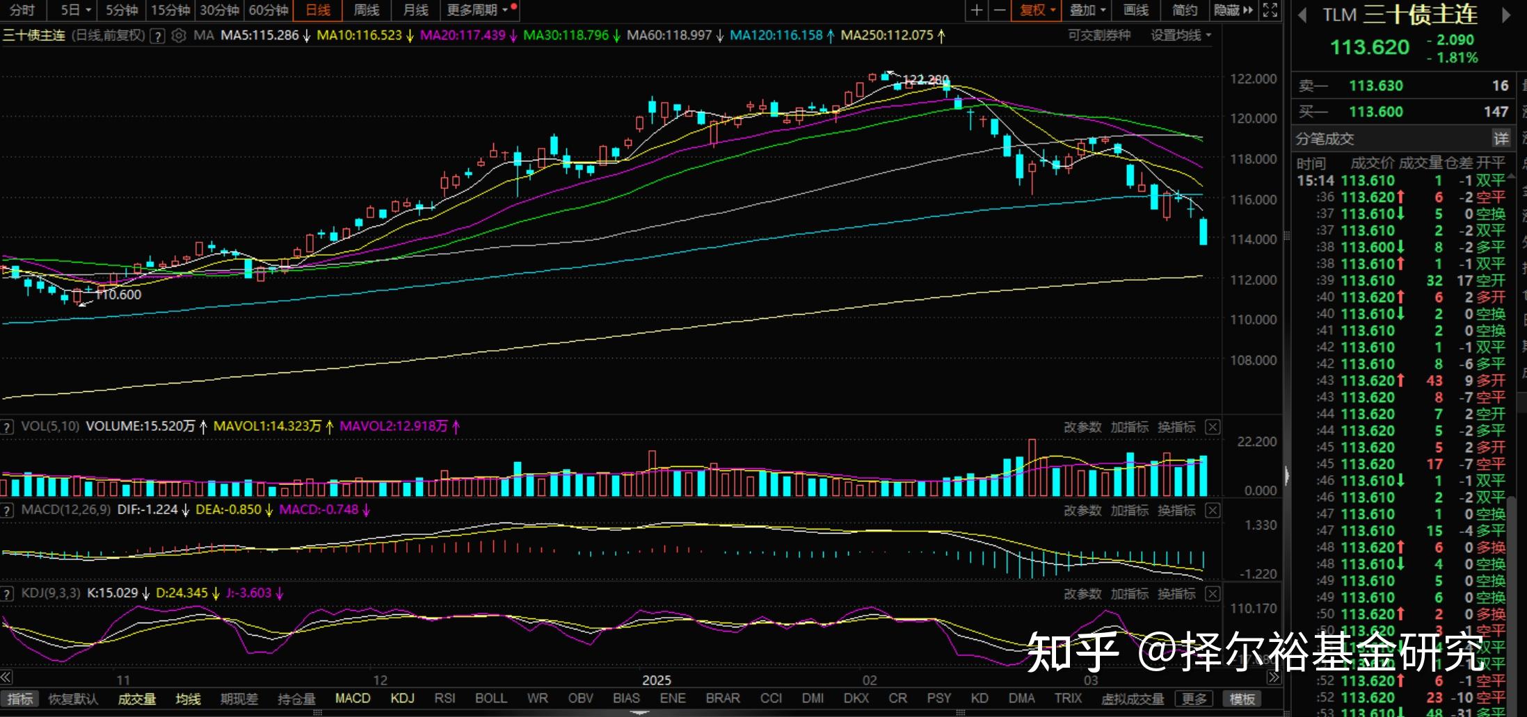Zoom out of the chart using the minus icon
1527x717 pixels.
coord(1000,10)
